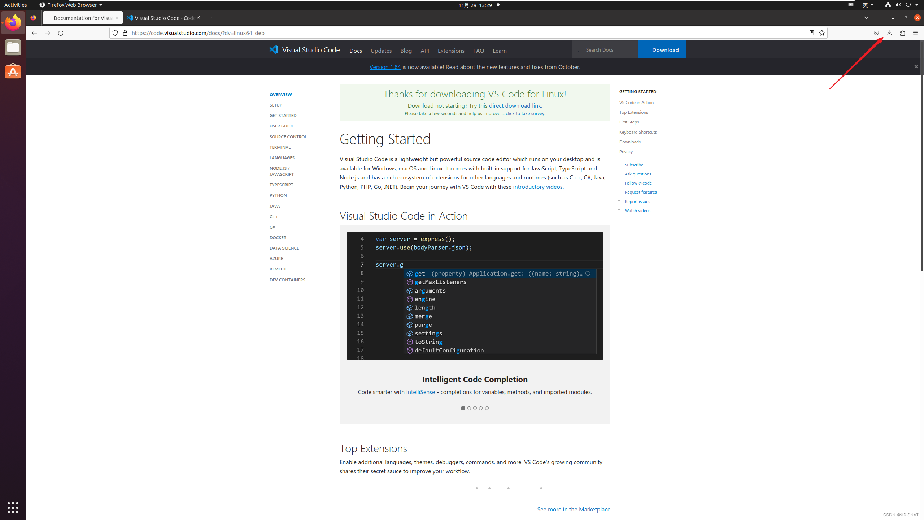Reload the current page

pyautogui.click(x=61, y=33)
